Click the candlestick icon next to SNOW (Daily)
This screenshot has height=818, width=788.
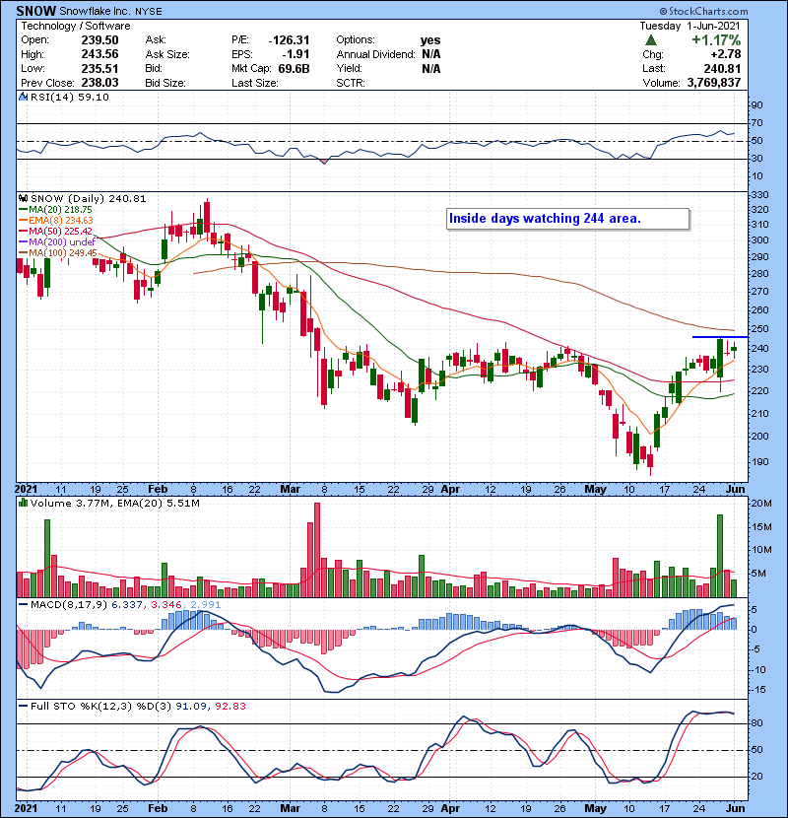23,198
